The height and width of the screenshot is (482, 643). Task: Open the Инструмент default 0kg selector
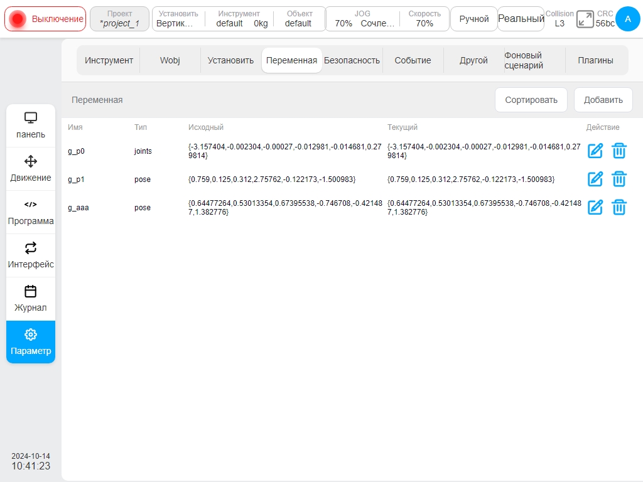coord(239,19)
